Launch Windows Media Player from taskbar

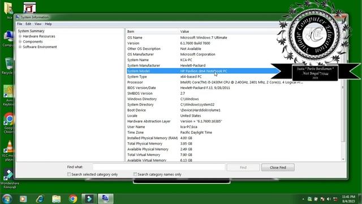click(23, 199)
